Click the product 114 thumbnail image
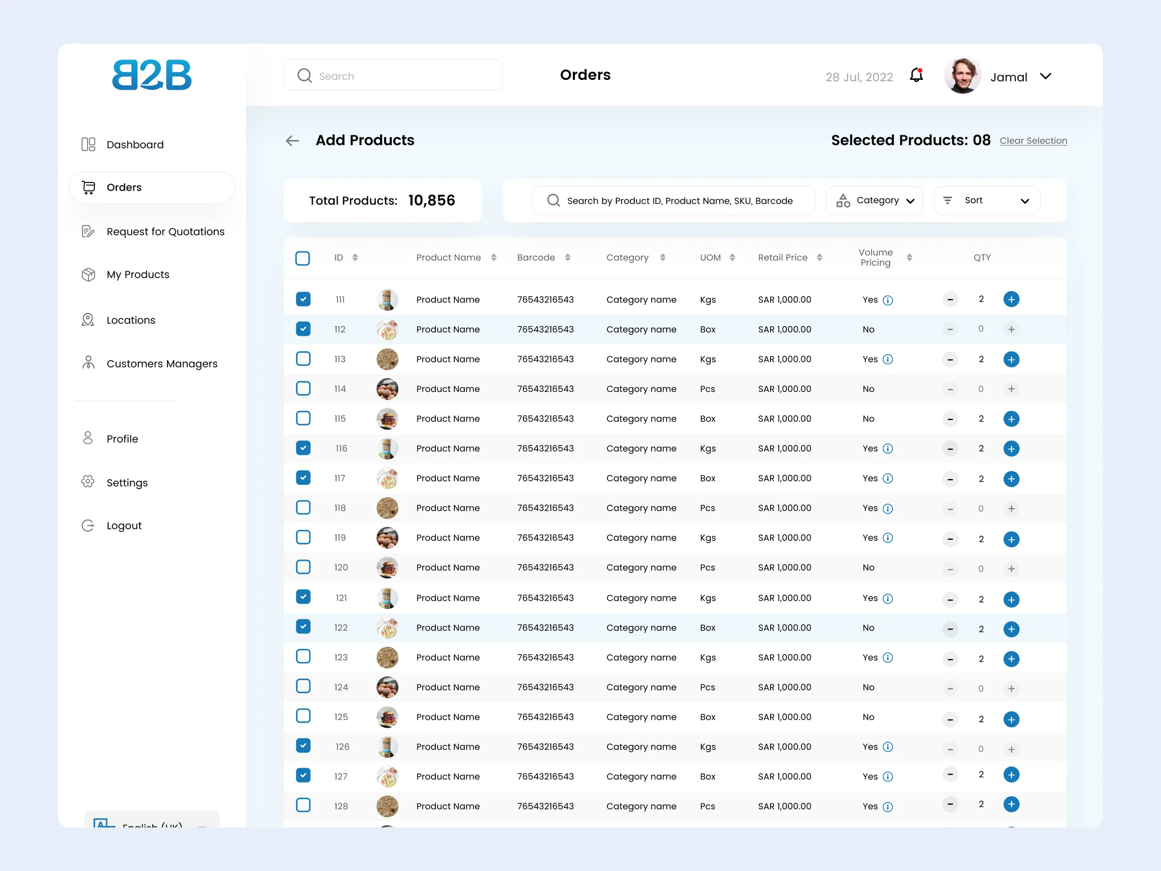Image resolution: width=1161 pixels, height=871 pixels. [387, 389]
